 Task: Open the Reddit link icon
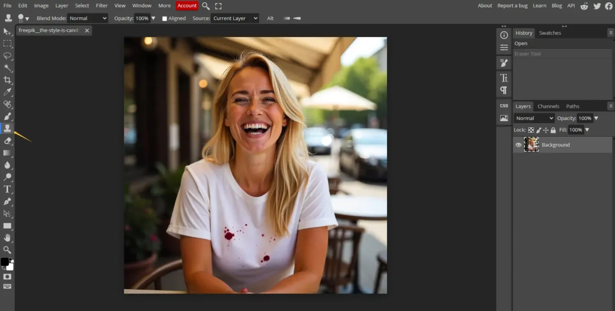coord(584,6)
